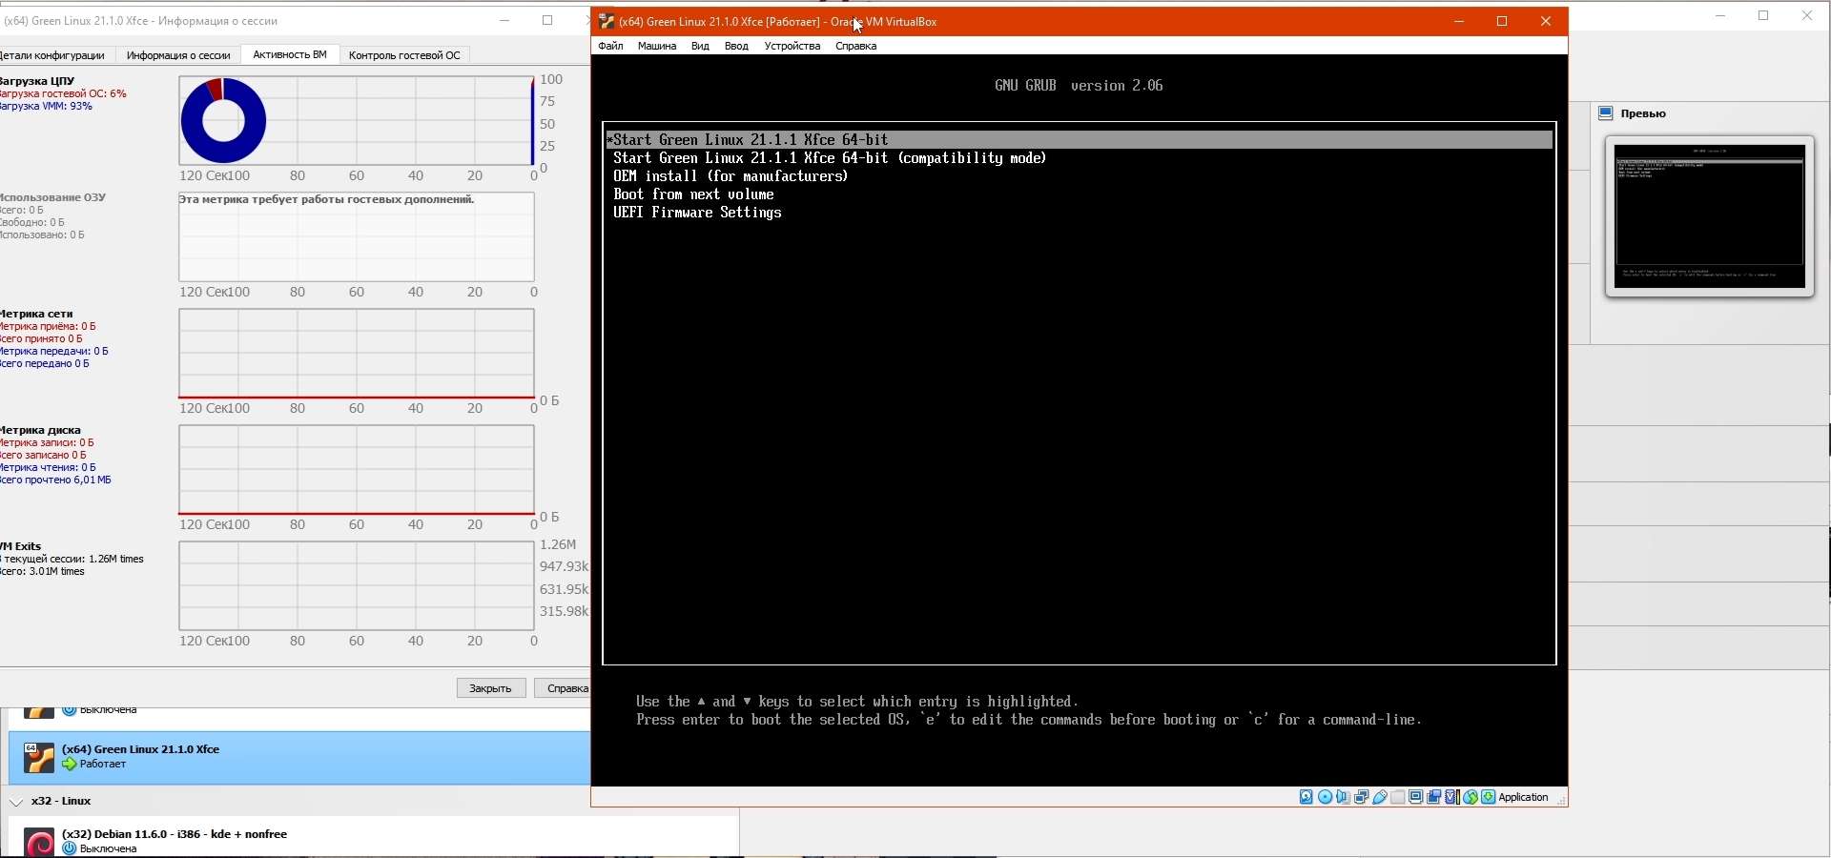Select GRUB entry Start Green Linux 21.1.1 Xfce 64-bit

[x=1080, y=140]
